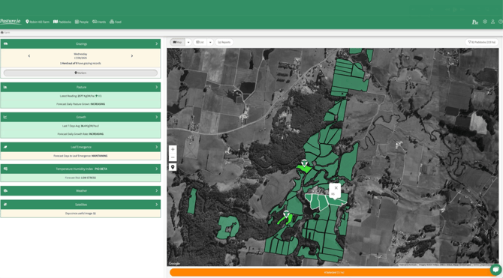503x278 pixels.
Task: Open the chat support bubble
Action: click(x=495, y=270)
